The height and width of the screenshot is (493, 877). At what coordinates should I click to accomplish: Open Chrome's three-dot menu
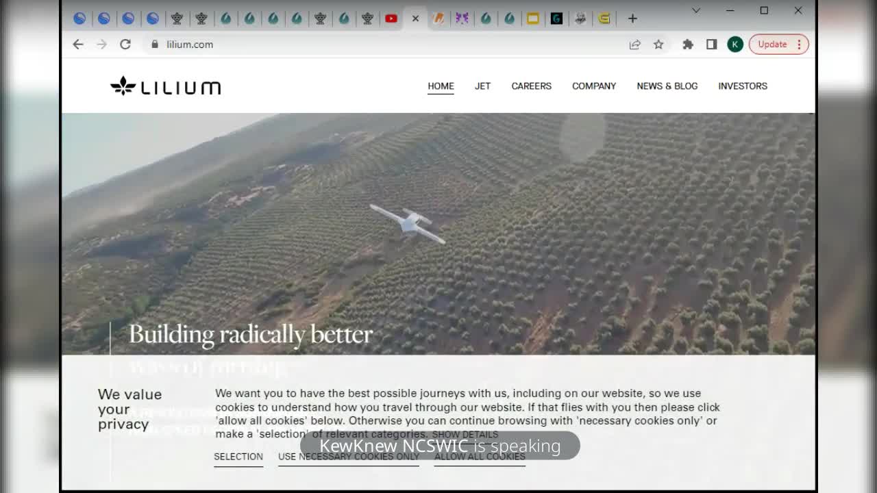[x=799, y=45]
